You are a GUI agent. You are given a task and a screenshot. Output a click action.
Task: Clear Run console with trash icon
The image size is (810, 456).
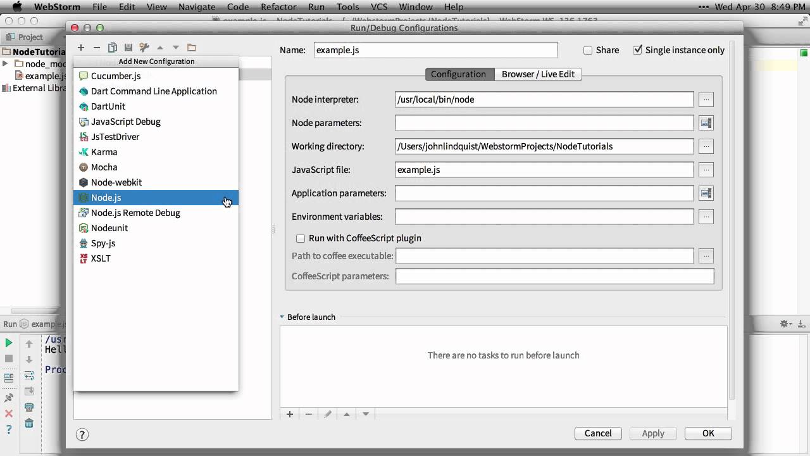pos(29,423)
